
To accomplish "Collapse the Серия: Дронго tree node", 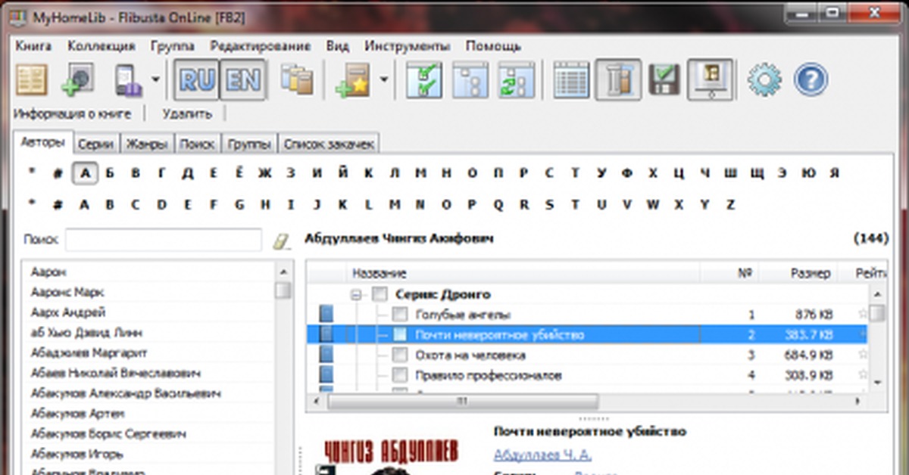I will pyautogui.click(x=356, y=294).
